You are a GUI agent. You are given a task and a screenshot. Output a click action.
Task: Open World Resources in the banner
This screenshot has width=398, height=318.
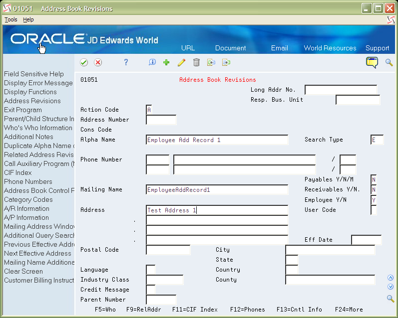pyautogui.click(x=330, y=48)
